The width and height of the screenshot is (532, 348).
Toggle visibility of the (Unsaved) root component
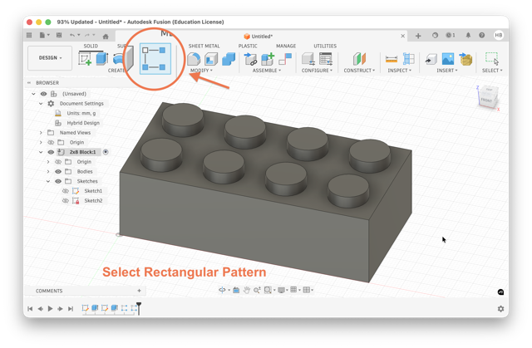[x=44, y=94]
